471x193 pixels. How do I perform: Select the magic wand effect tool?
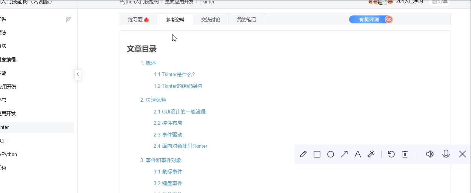(x=371, y=154)
